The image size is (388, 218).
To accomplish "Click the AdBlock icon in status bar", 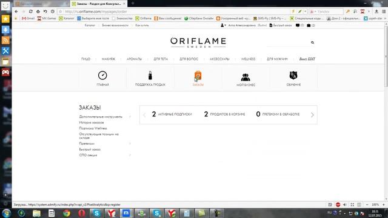I will tap(338, 205).
